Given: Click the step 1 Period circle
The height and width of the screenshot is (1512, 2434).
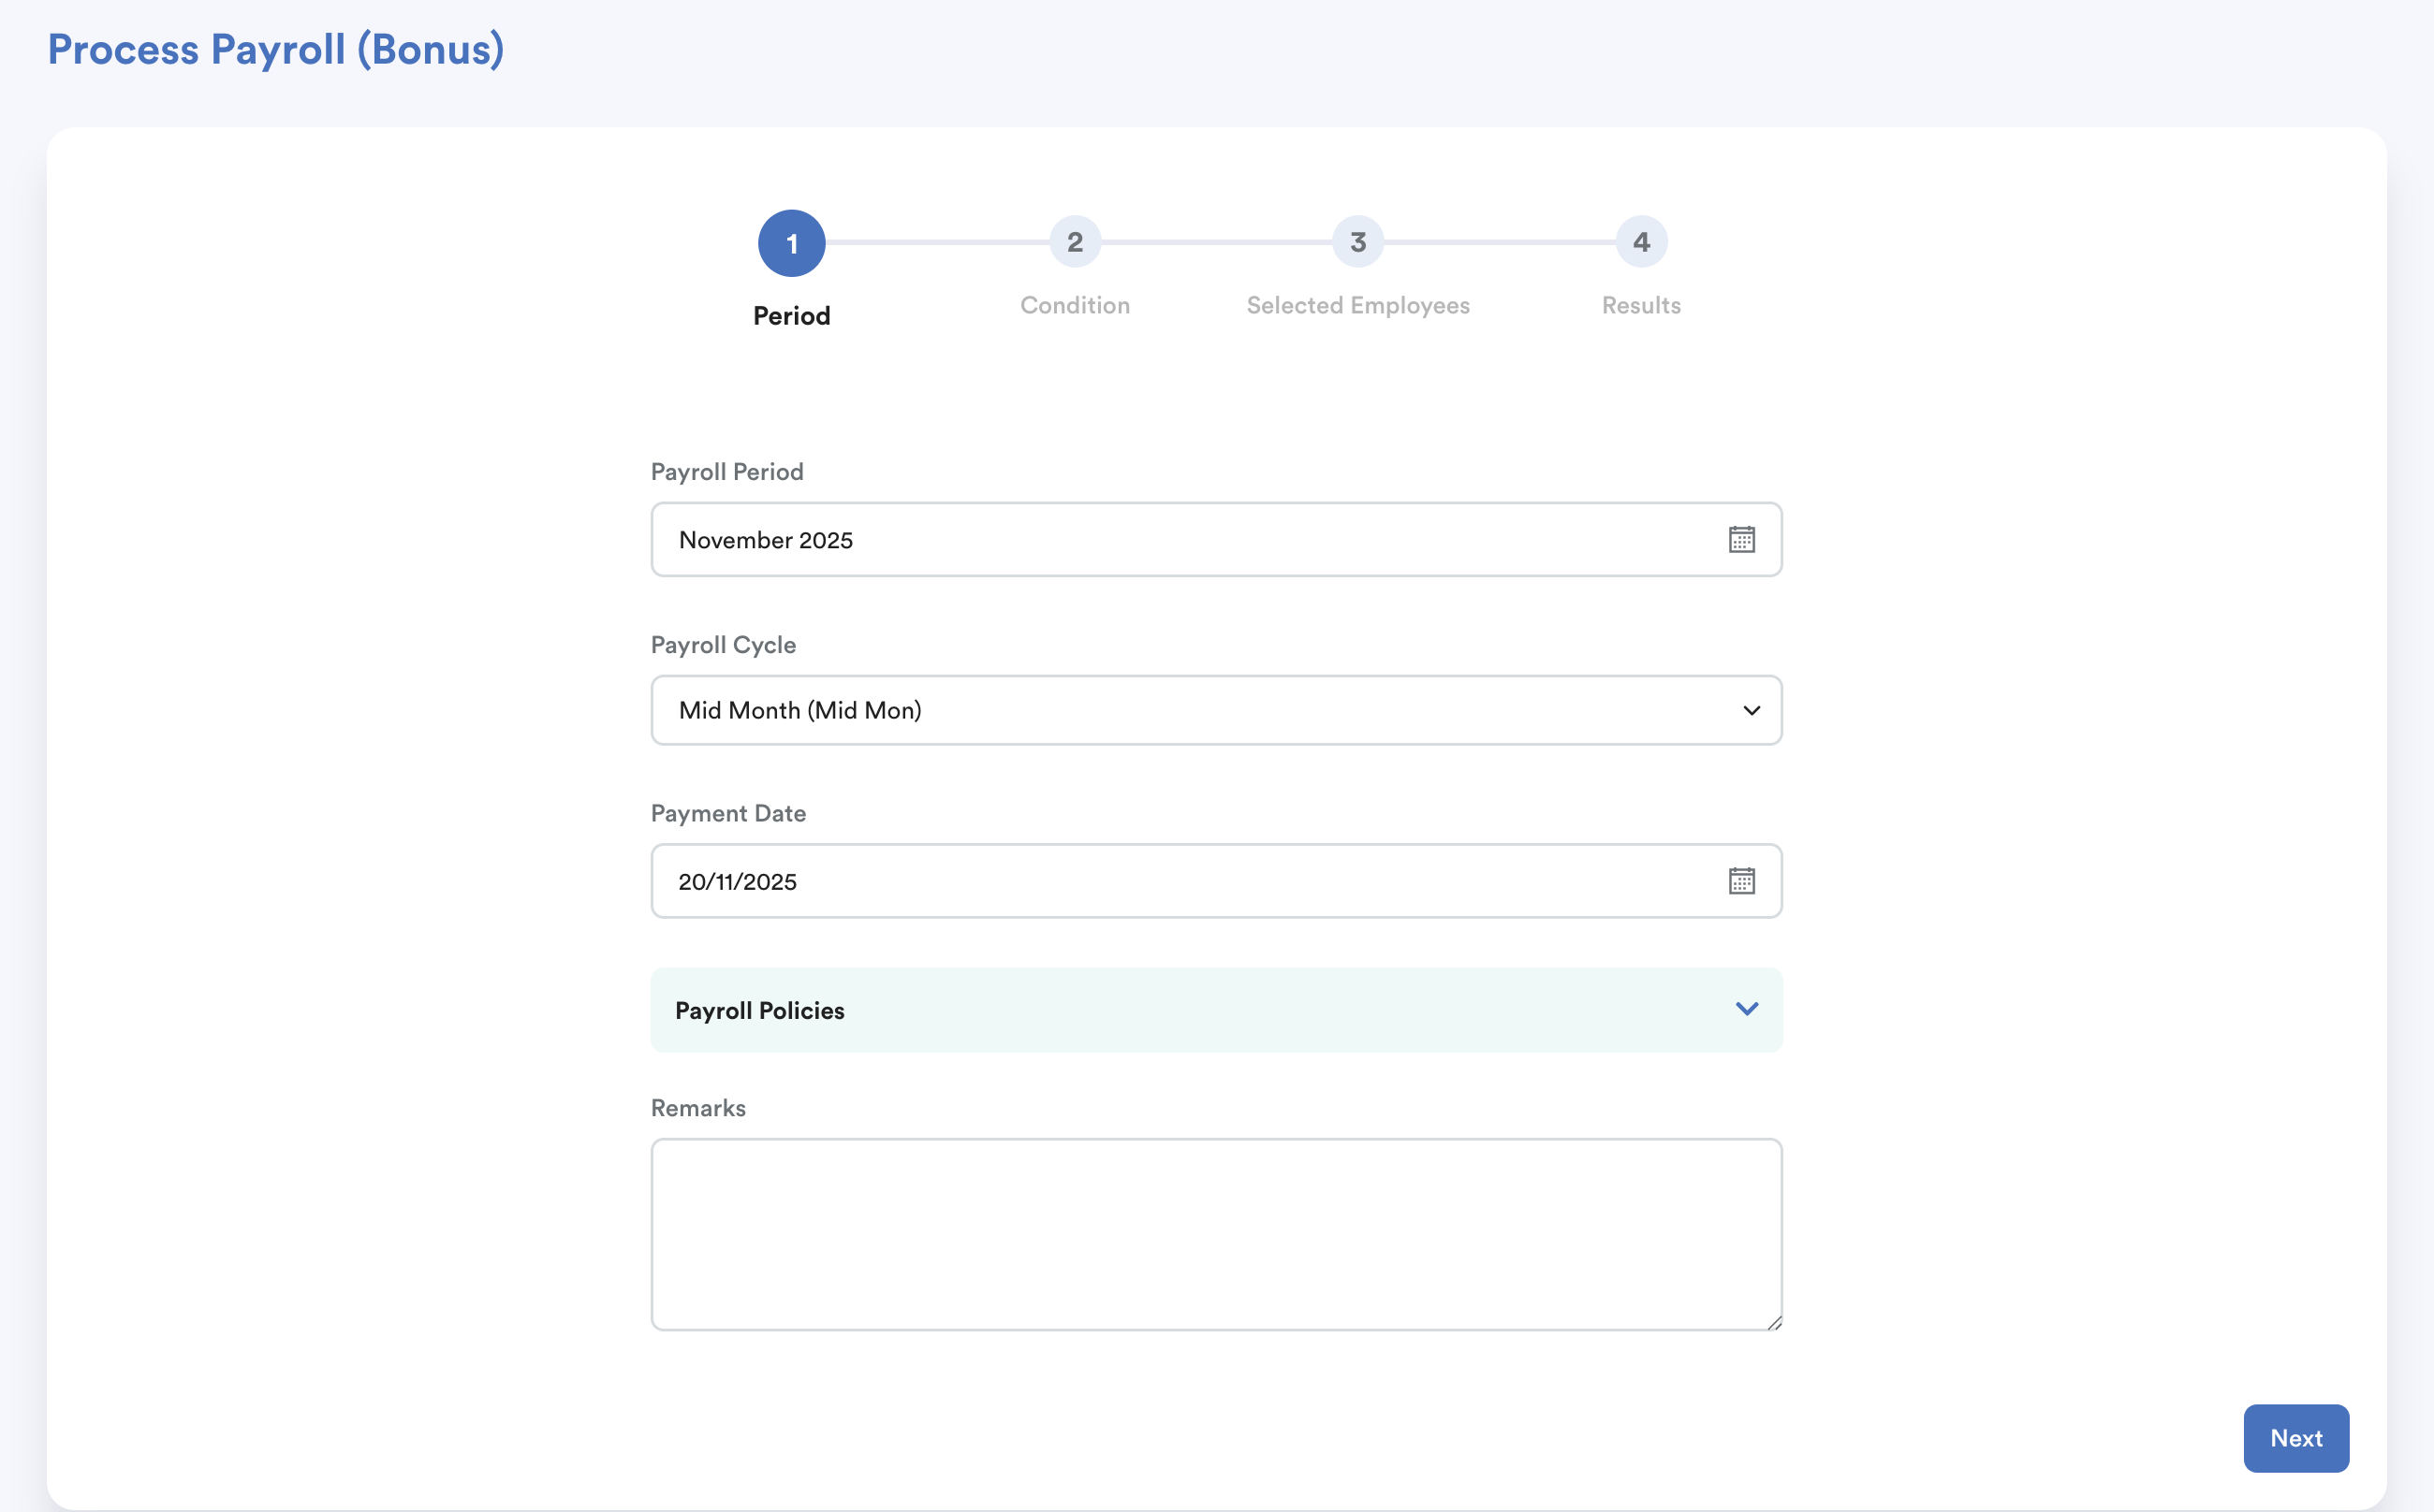Looking at the screenshot, I should [x=791, y=243].
